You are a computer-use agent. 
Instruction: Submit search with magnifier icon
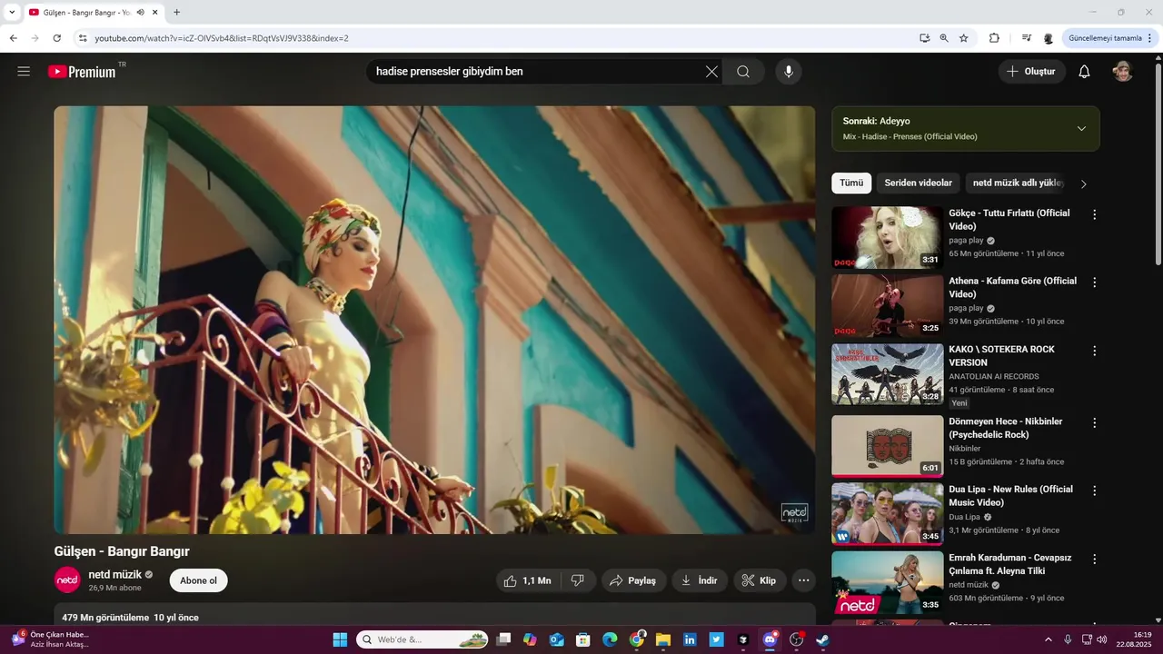[x=743, y=72]
